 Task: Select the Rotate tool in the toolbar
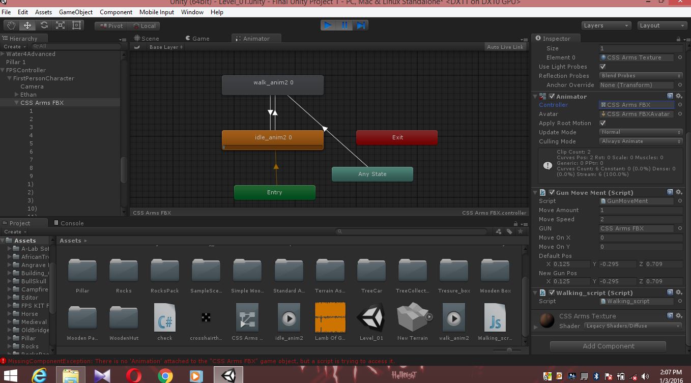click(x=44, y=25)
